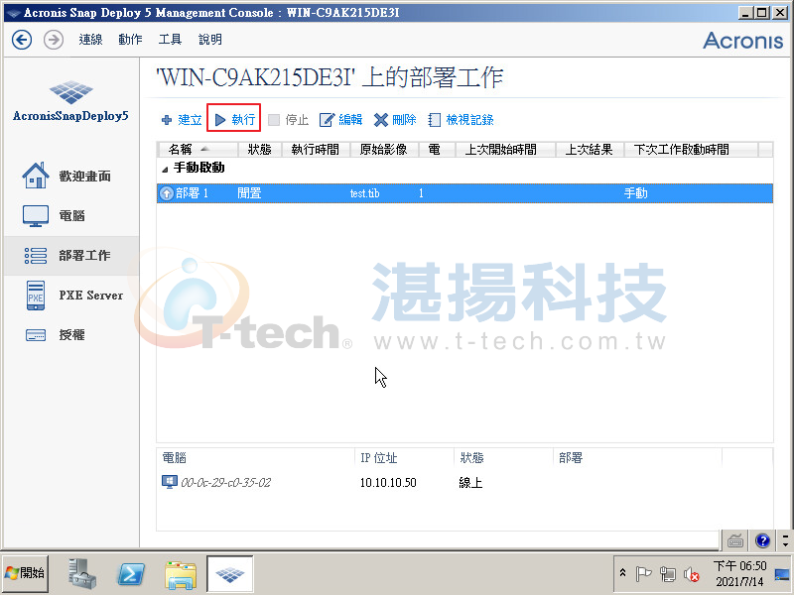Screen dimensions: 794x595
Task: Open the 動作 menu
Action: [x=130, y=40]
